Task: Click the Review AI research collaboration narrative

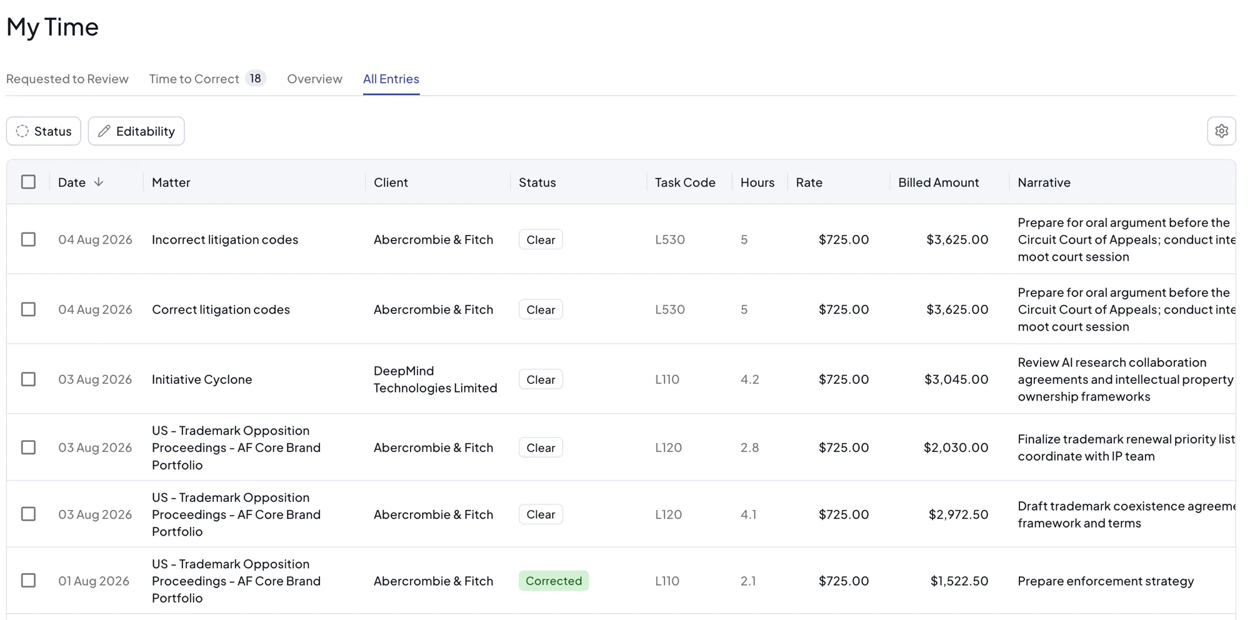Action: (1126, 379)
